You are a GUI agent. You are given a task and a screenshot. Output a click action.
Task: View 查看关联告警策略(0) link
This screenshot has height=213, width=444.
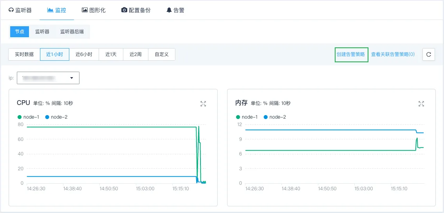coord(393,54)
